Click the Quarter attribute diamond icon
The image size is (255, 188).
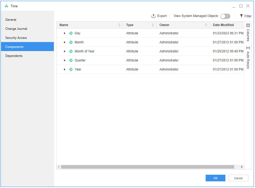pos(71,60)
